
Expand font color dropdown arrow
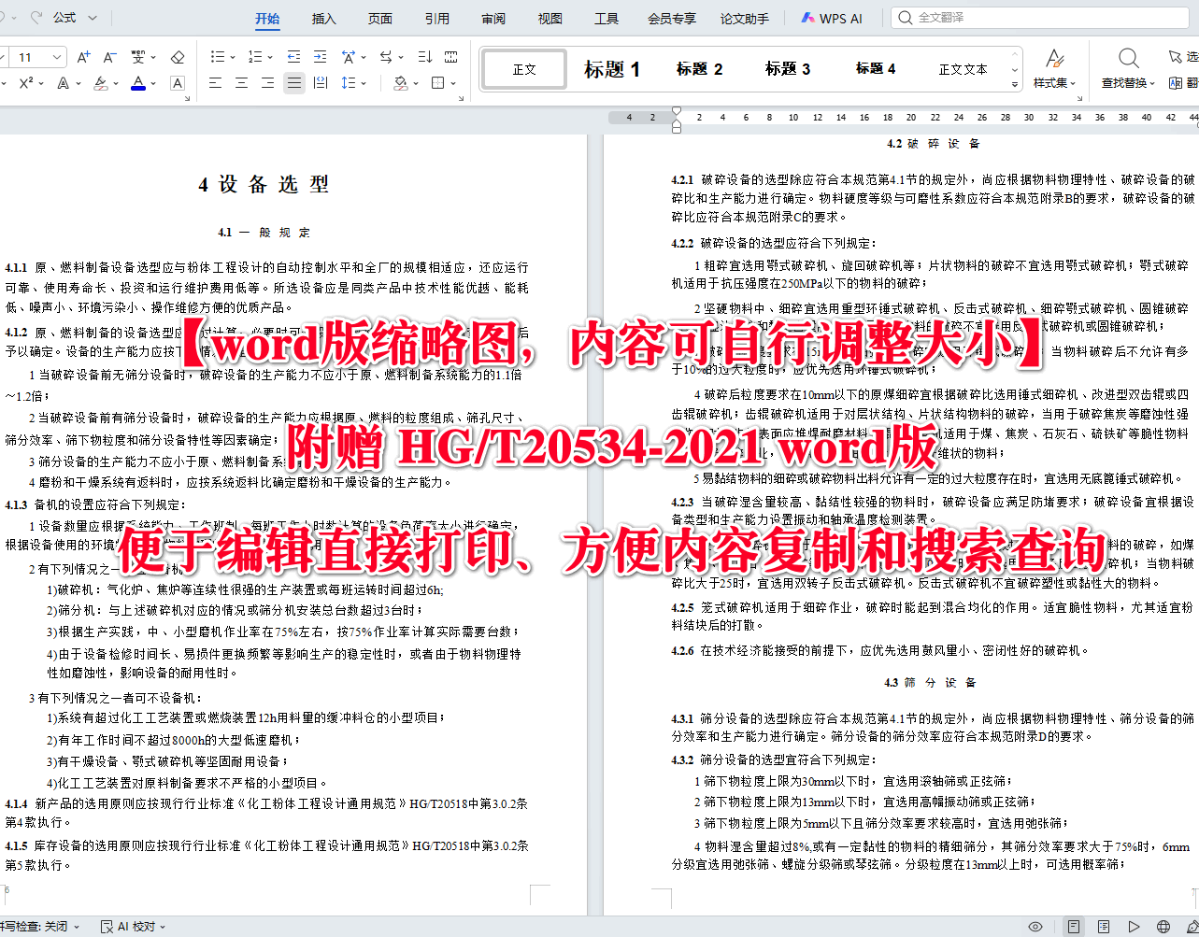pos(153,83)
